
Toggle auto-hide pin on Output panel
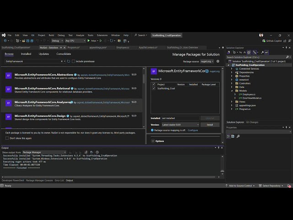click(218, 148)
